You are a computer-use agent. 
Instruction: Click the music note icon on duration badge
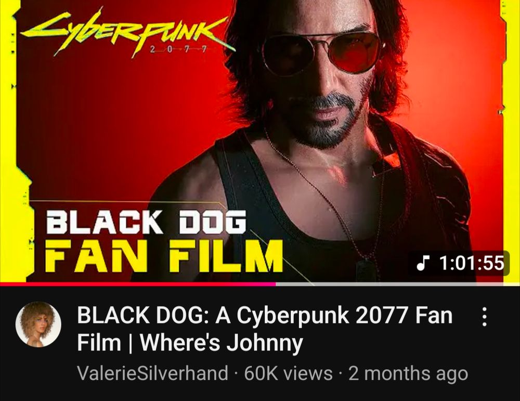click(x=421, y=263)
